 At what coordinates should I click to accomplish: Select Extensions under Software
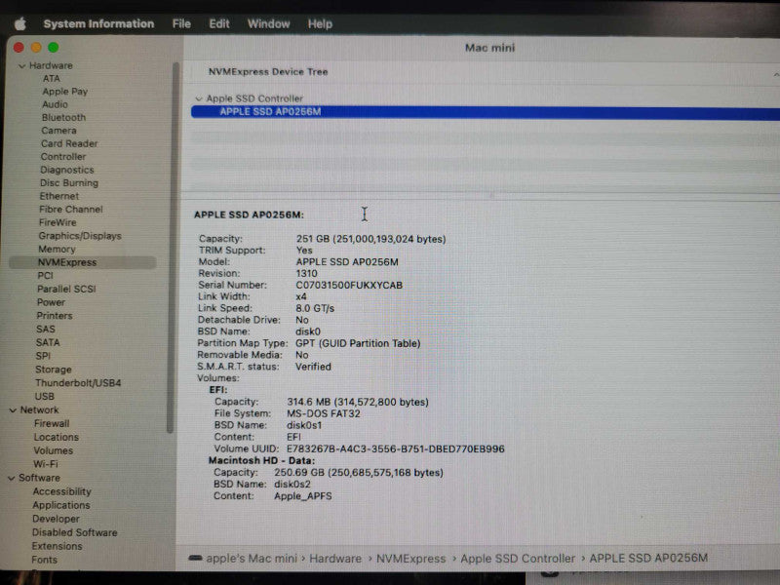tap(57, 546)
